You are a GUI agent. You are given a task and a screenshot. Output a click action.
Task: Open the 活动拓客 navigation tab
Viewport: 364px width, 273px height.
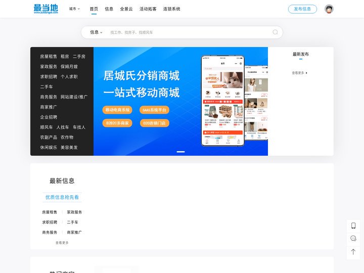click(x=148, y=9)
